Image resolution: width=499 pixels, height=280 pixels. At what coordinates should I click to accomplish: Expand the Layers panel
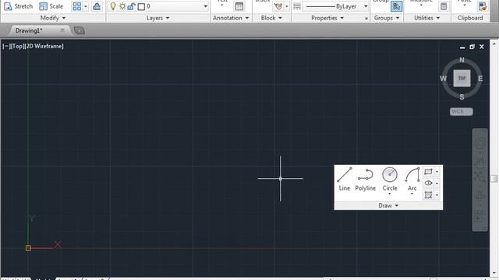point(157,18)
